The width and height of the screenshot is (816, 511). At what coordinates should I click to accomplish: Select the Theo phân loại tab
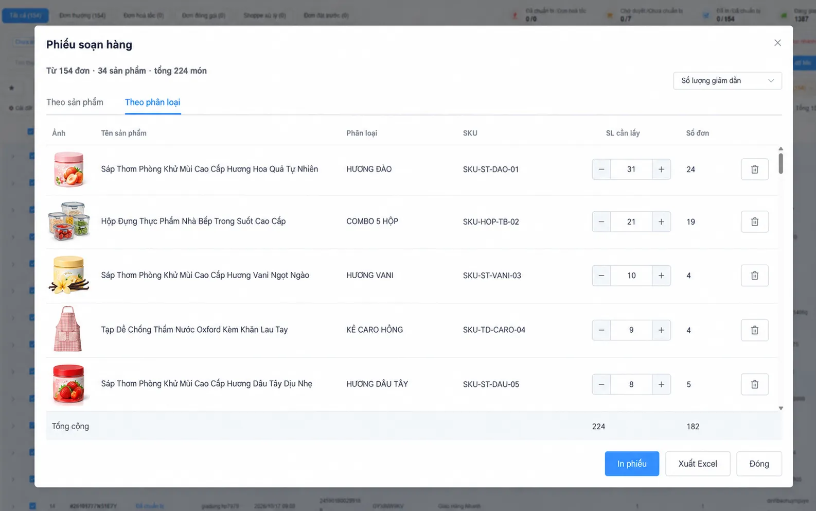click(152, 102)
